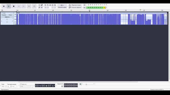Click the tempo stepper arrows

tap(6, 86)
